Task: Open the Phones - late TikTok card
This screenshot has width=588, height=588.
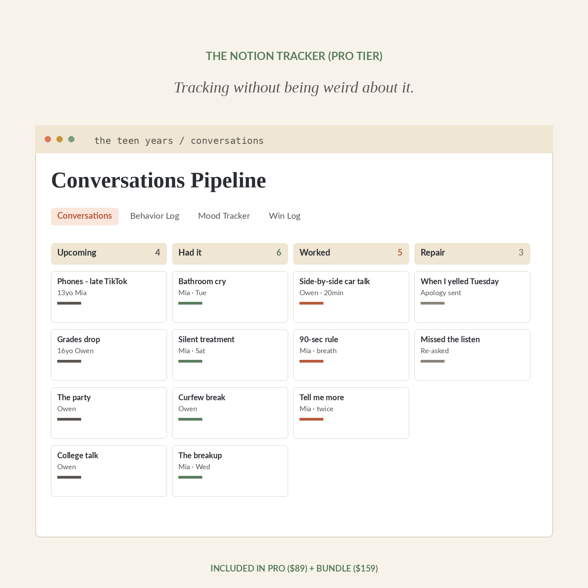Action: click(x=109, y=297)
